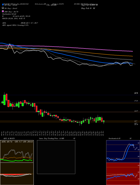Click the 'Day Vol: 0 M' label

[88, 8]
